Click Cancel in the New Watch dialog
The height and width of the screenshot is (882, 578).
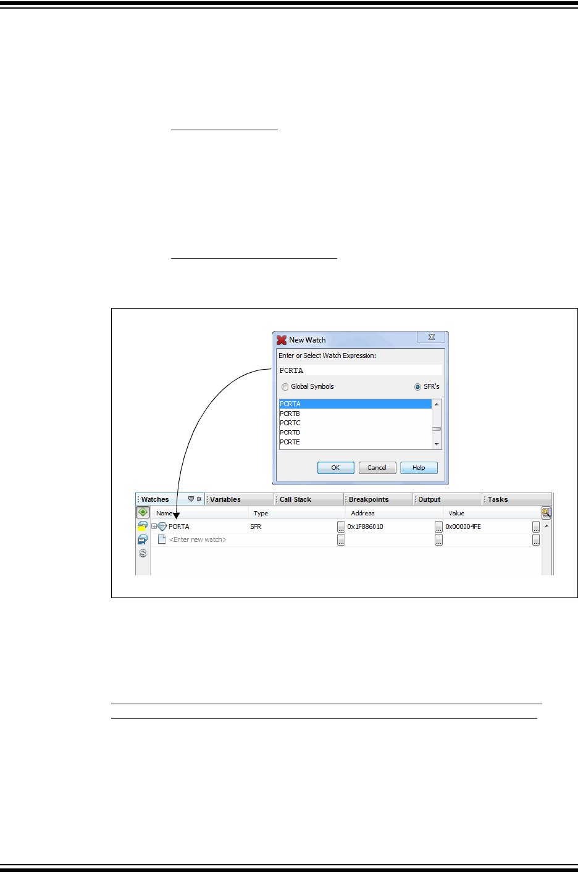coord(377,468)
